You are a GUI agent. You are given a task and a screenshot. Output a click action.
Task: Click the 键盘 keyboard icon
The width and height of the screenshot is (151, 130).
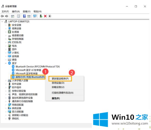coord(10,60)
